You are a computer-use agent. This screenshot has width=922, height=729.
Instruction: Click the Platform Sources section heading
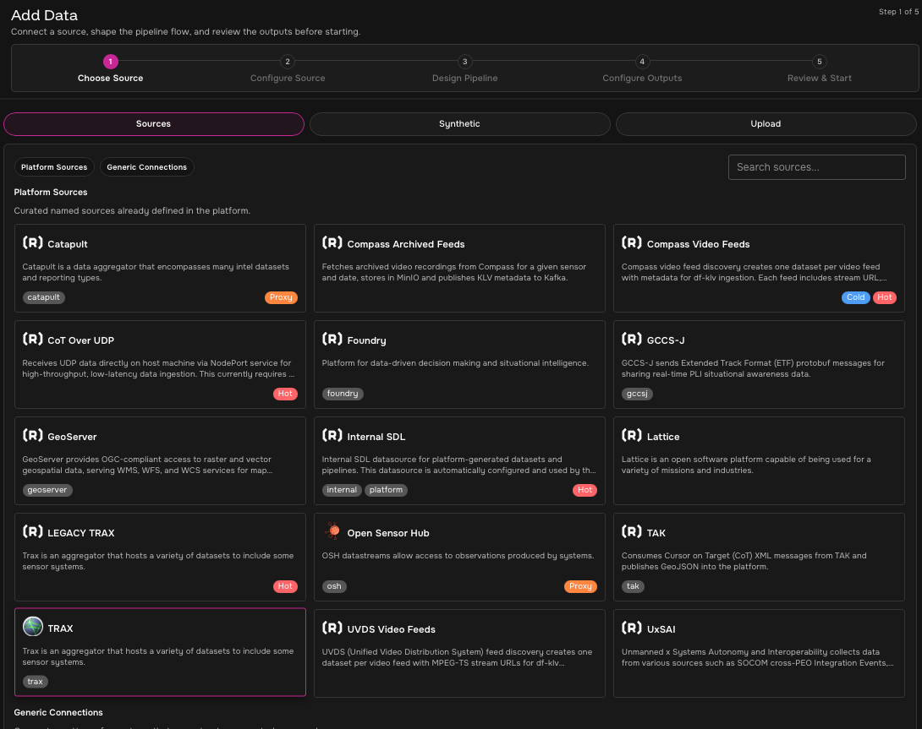point(51,192)
